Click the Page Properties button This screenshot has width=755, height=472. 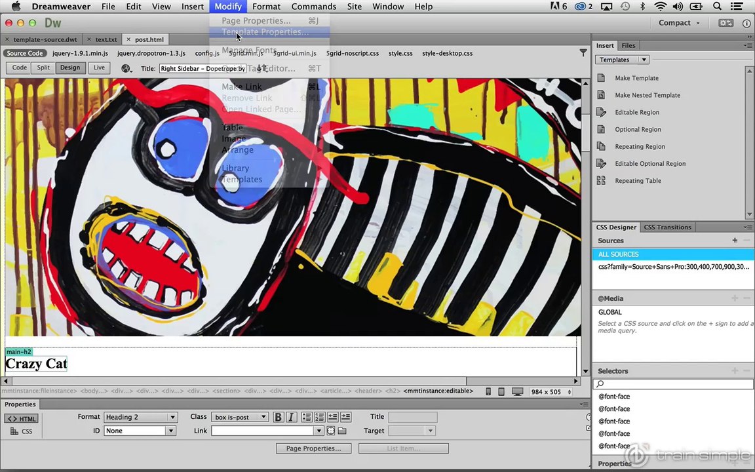click(x=313, y=448)
